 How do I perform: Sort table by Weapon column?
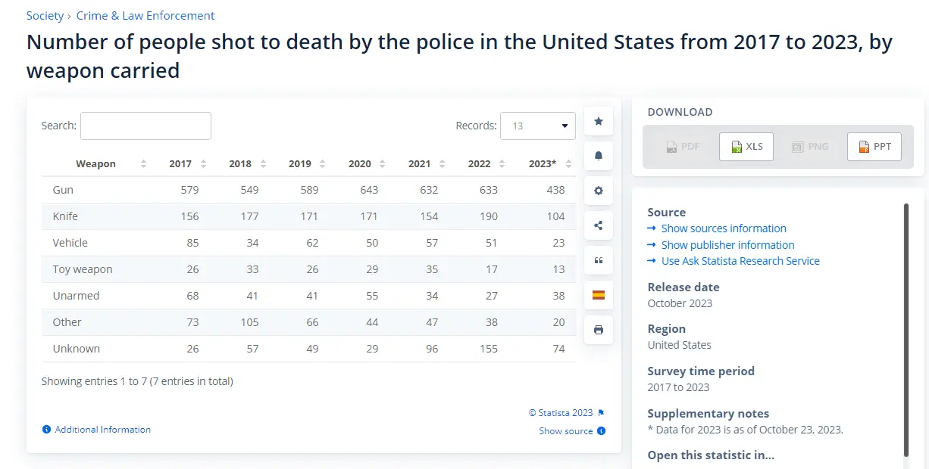click(x=96, y=163)
